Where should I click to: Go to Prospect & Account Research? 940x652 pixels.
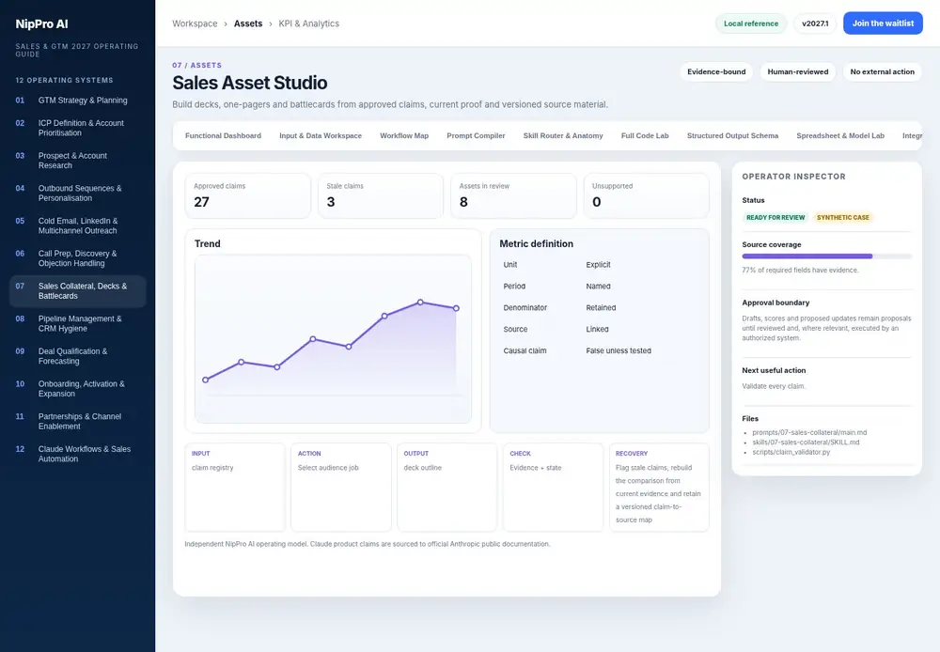(77, 161)
